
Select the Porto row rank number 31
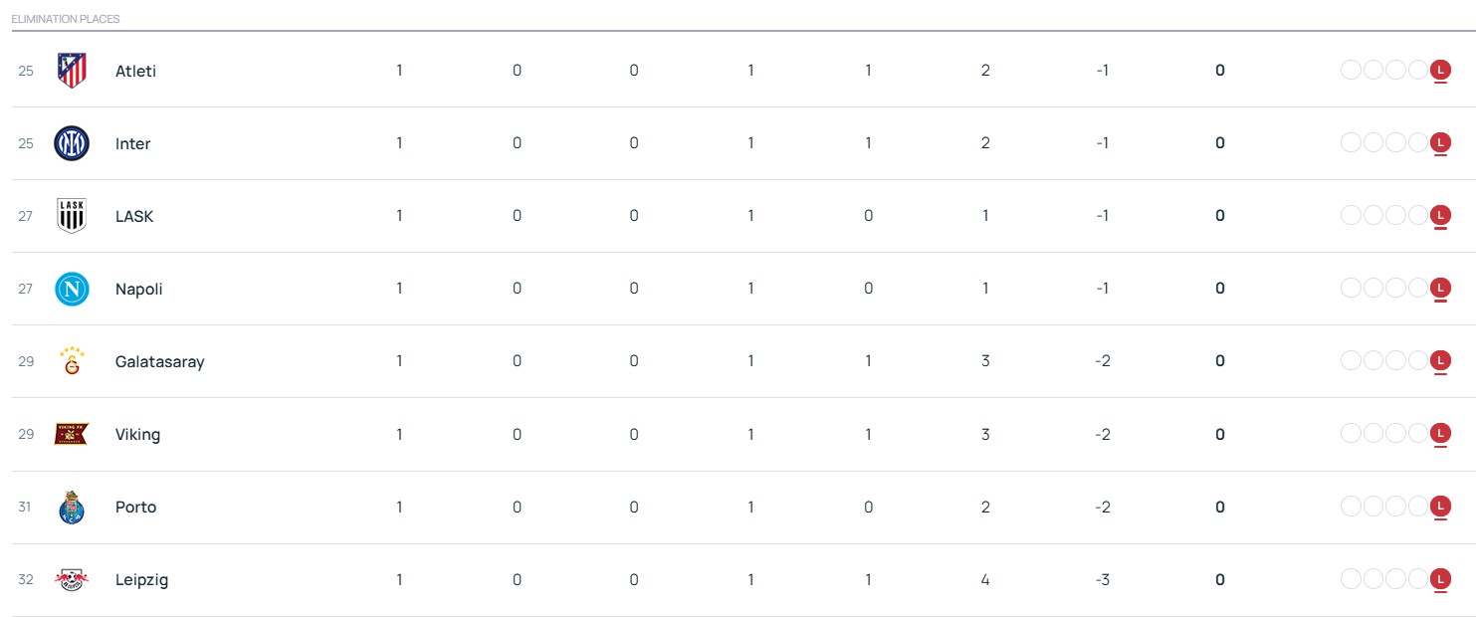[25, 507]
